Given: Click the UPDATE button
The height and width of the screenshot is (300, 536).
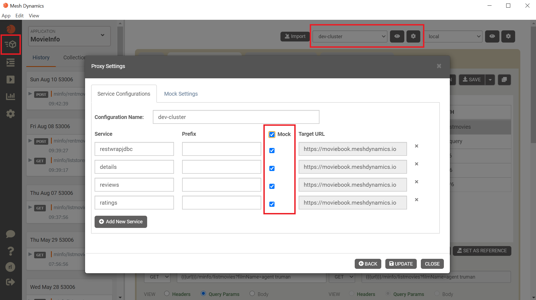Looking at the screenshot, I should [x=401, y=264].
